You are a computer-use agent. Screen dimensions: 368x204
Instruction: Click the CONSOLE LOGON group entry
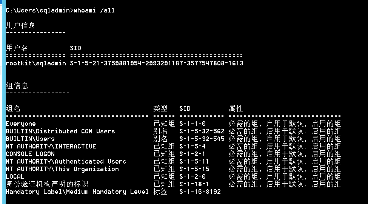30,154
